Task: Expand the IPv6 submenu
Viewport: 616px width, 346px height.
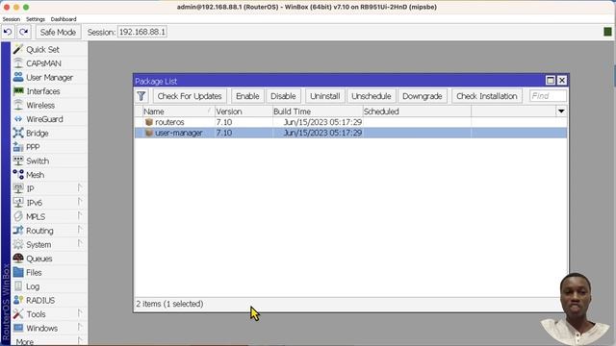Action: pyautogui.click(x=80, y=203)
